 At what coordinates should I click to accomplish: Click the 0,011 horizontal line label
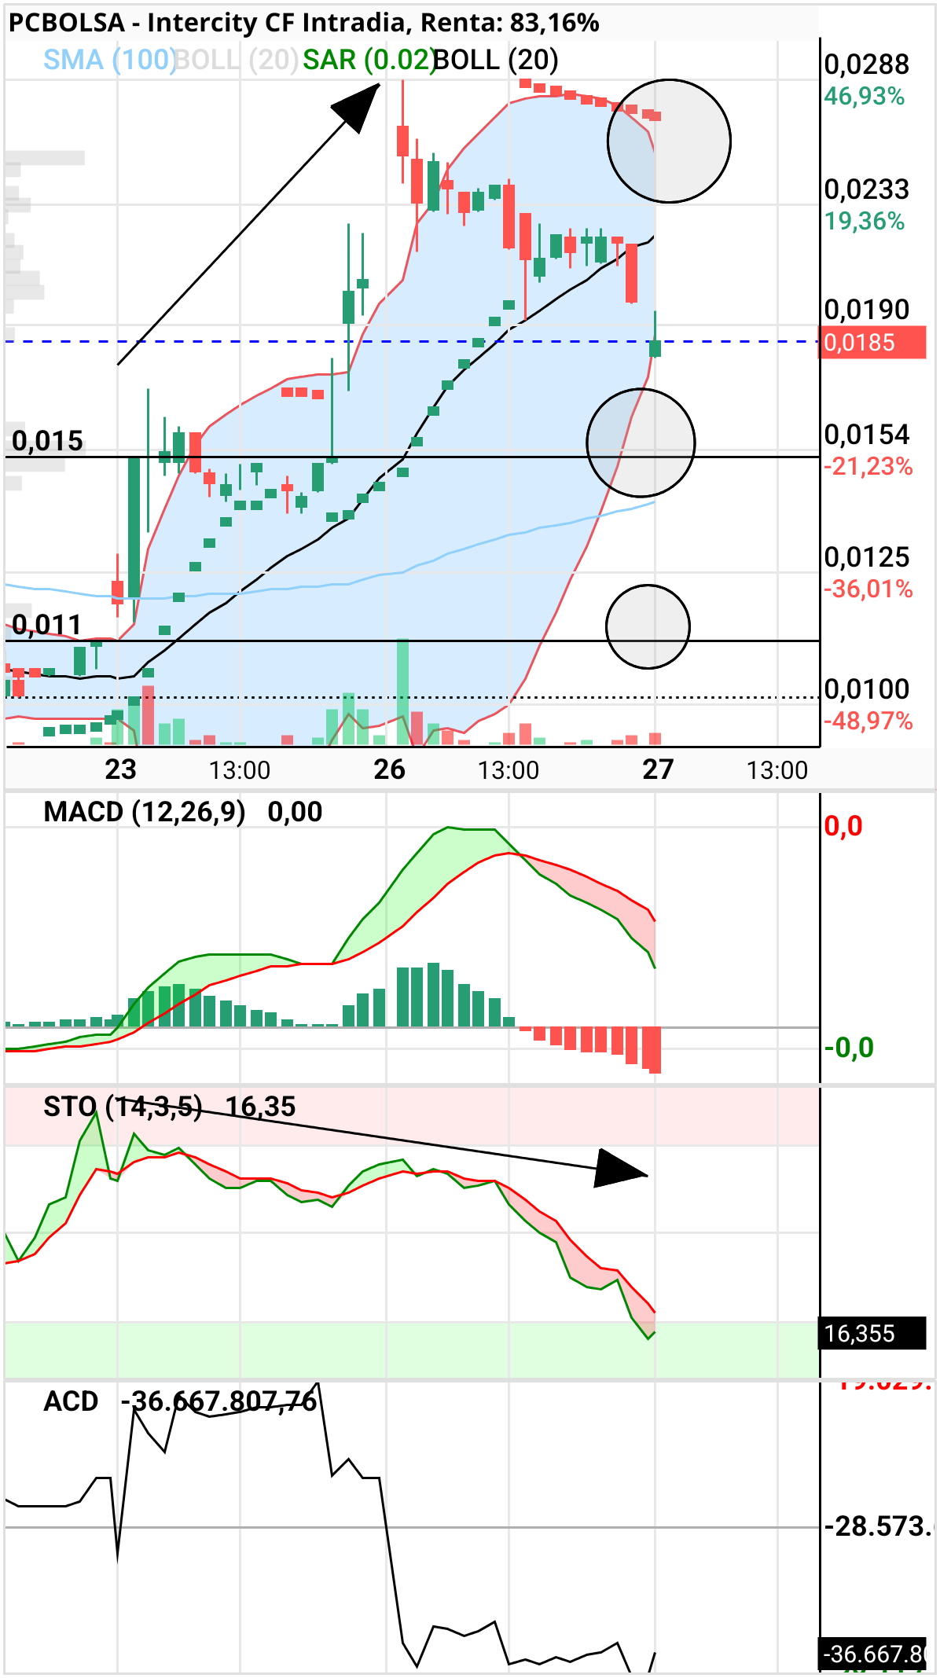pos(47,625)
